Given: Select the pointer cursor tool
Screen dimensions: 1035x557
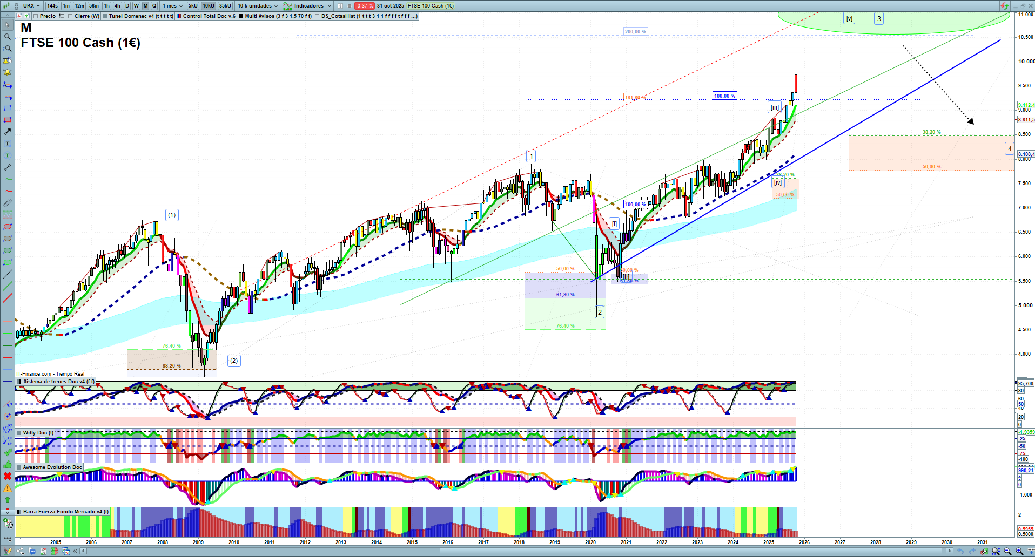Looking at the screenshot, I should click(8, 25).
